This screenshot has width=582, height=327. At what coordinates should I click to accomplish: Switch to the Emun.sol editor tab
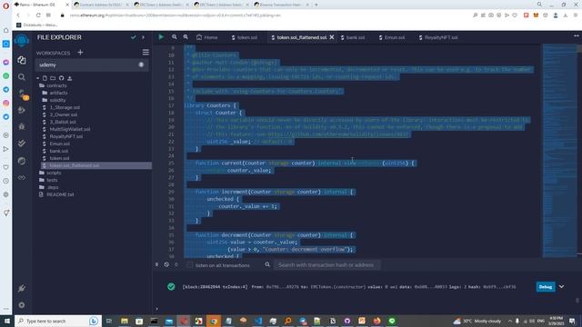392,37
